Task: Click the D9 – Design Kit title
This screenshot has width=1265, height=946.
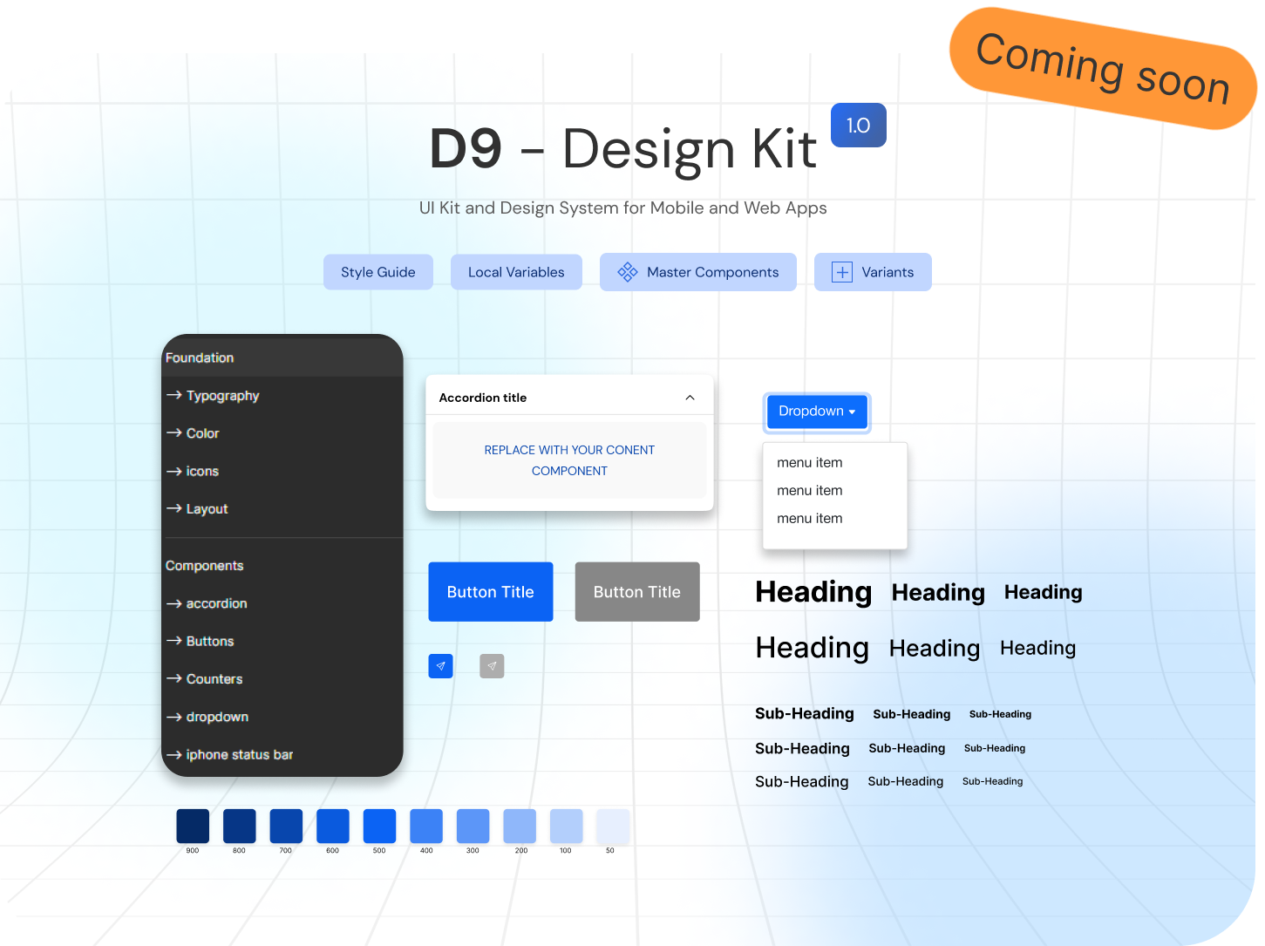Action: [x=623, y=148]
